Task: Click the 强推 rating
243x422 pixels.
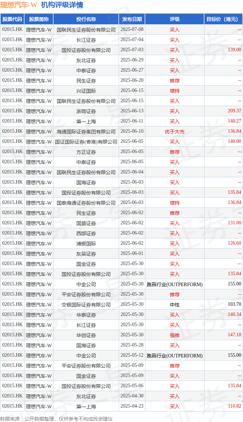Action: (174, 335)
